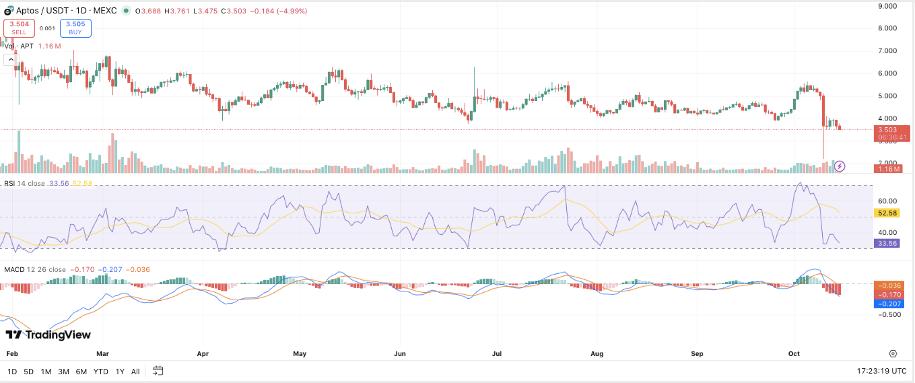Viewport: 915px width, 383px height.
Task: Switch to 1M time range
Action: 46,372
